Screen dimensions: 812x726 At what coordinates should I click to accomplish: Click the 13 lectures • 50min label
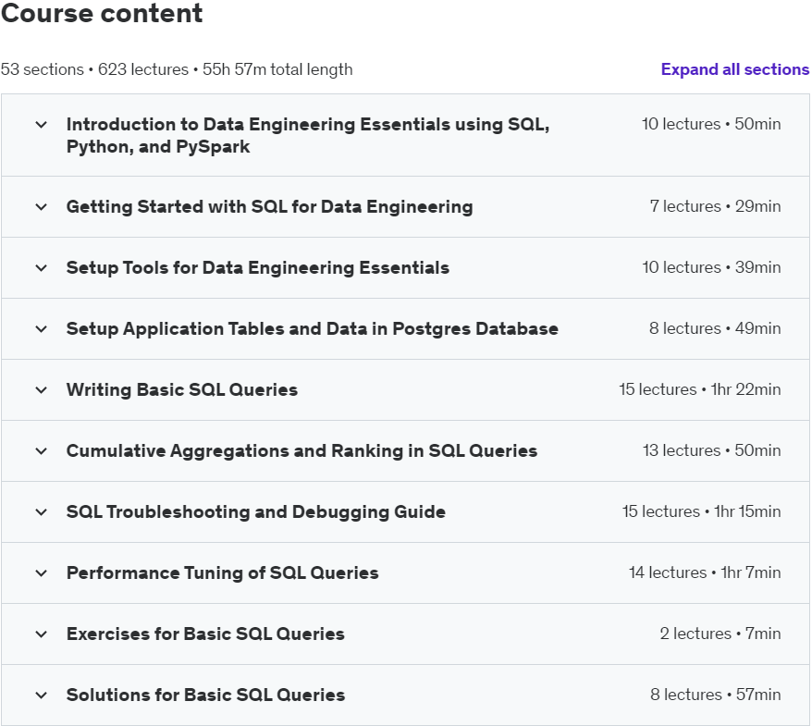point(711,450)
